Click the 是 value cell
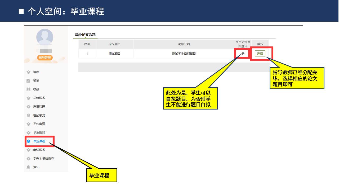 tap(243, 54)
